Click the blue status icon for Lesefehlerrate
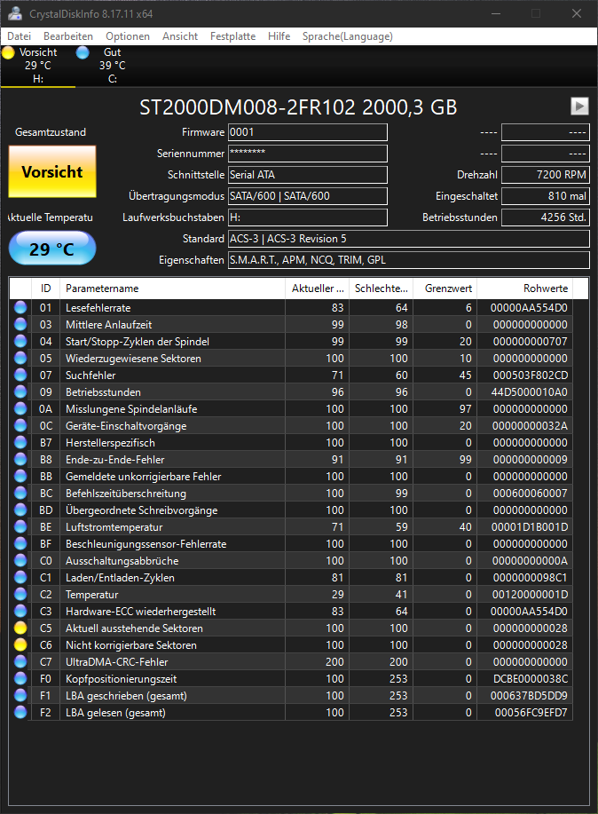 pyautogui.click(x=20, y=307)
